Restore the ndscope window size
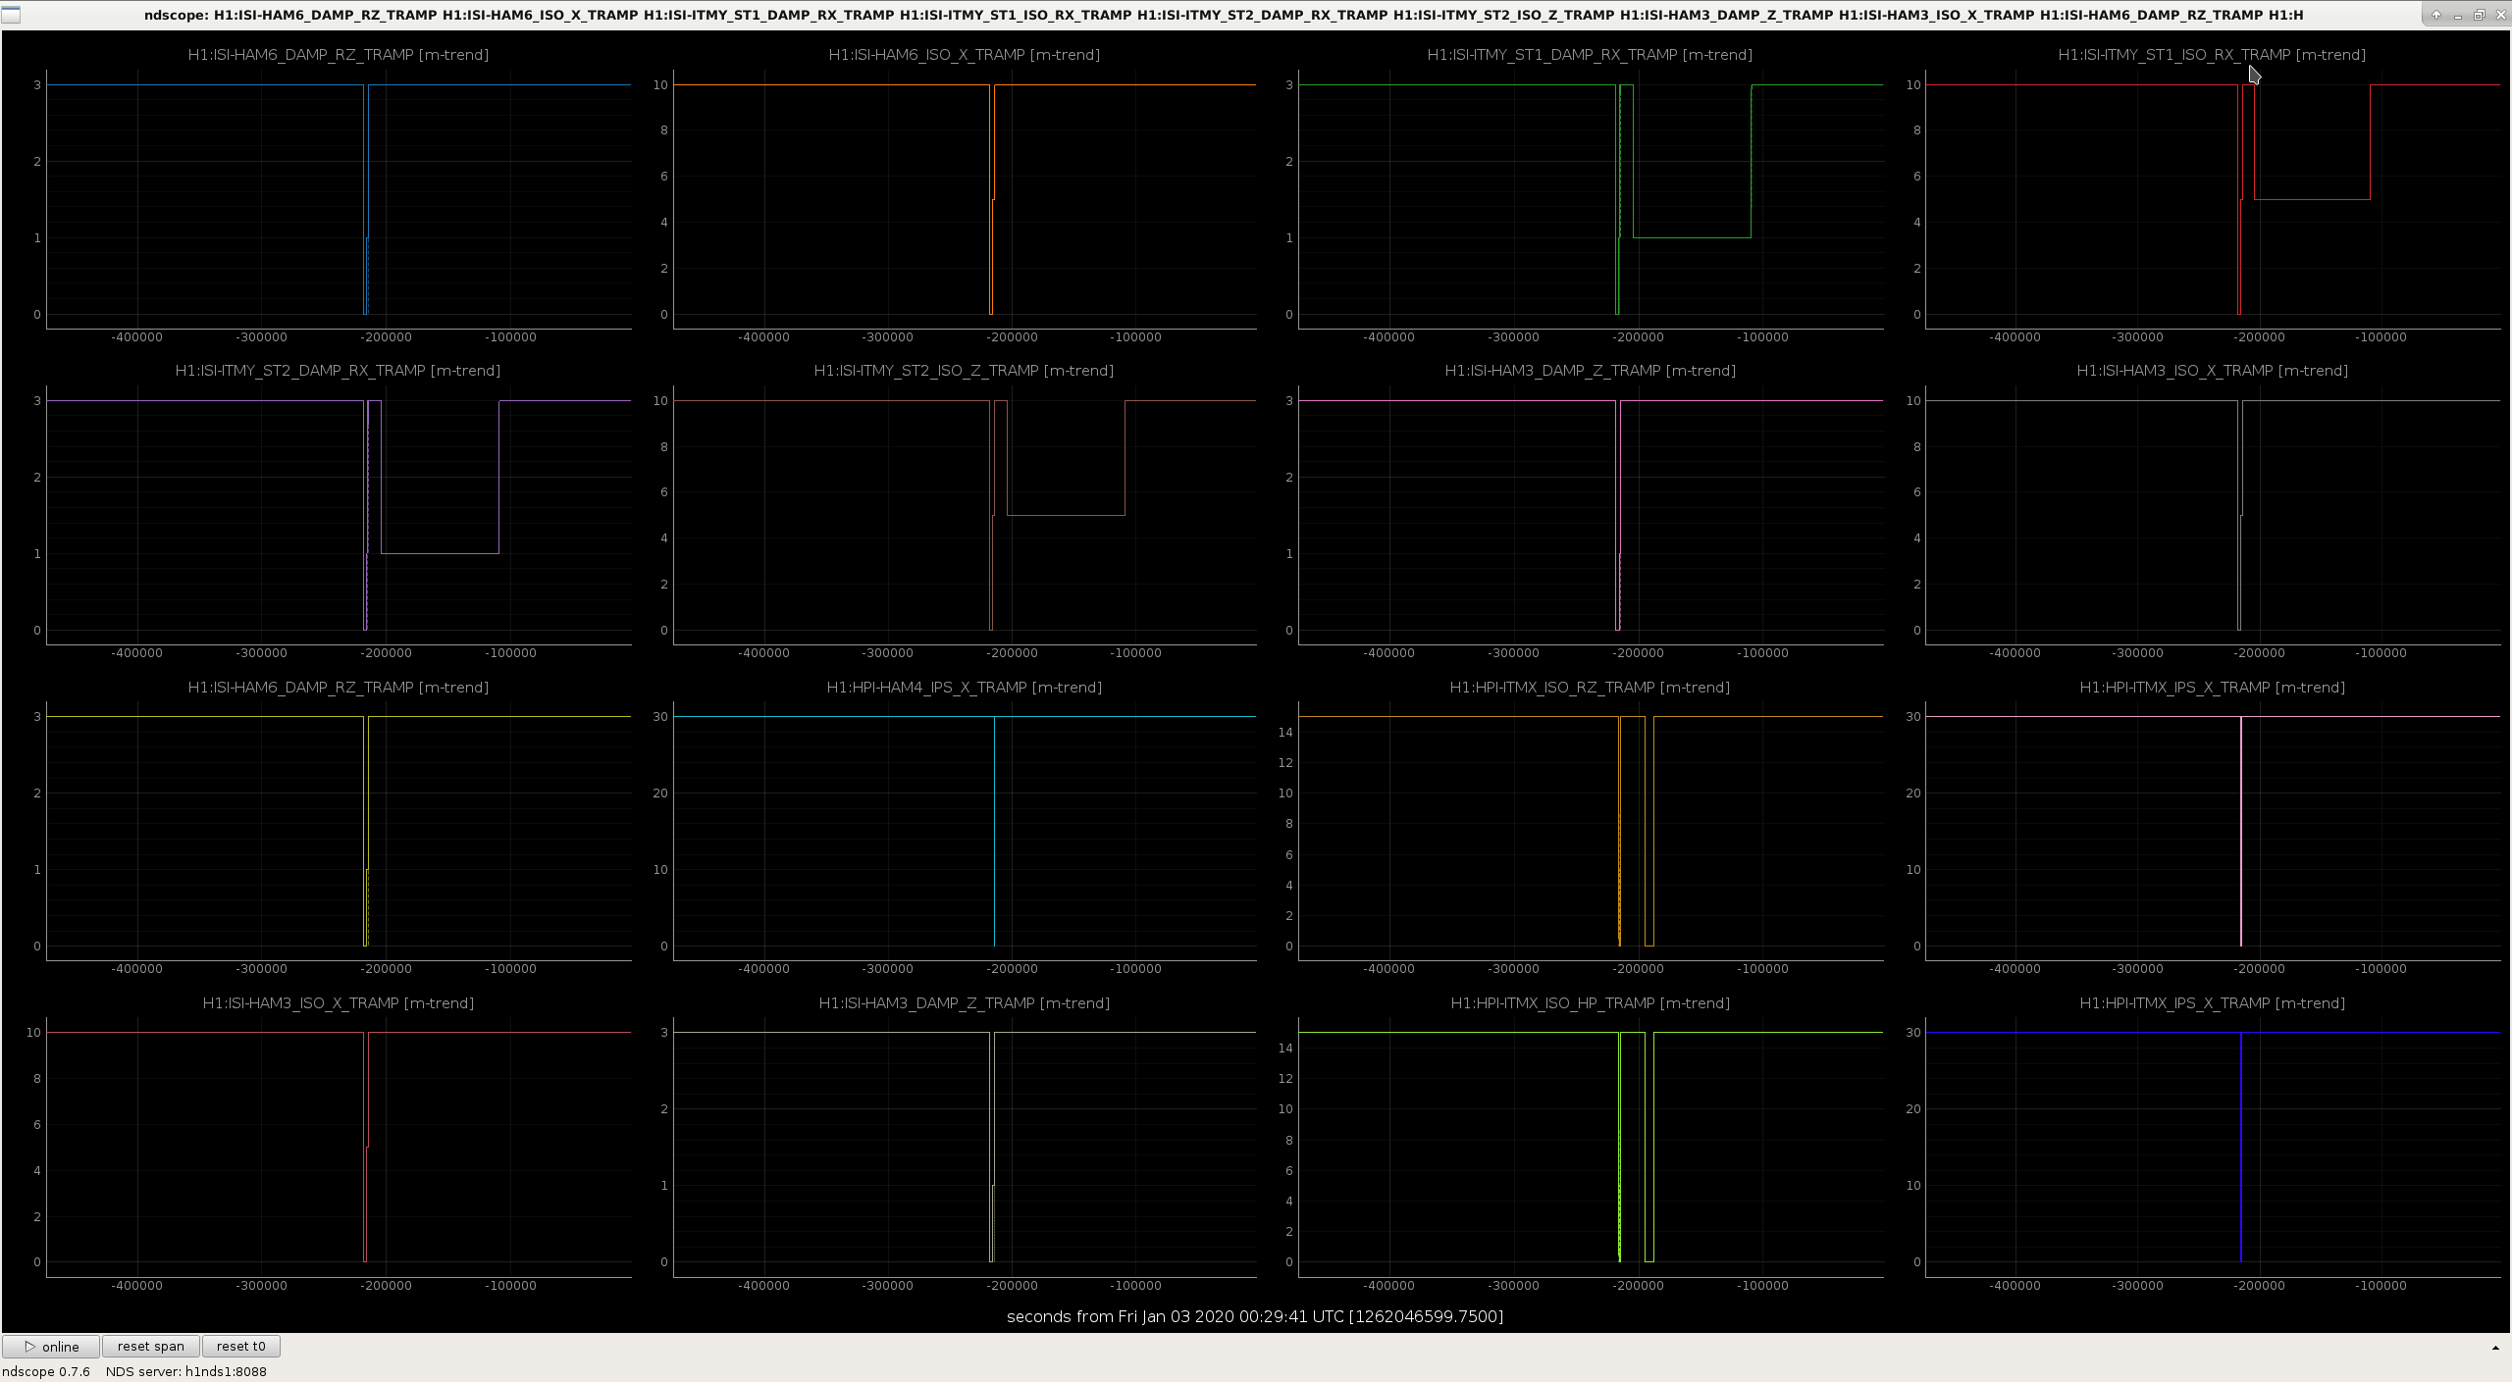2512x1382 pixels. [x=2479, y=15]
